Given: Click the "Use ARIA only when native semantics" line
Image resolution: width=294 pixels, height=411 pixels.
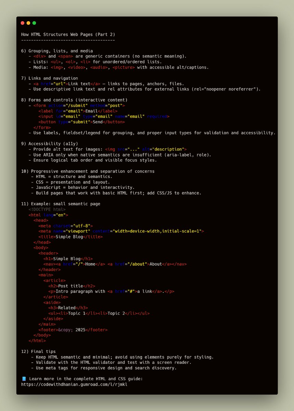Looking at the screenshot, I should (120, 154).
